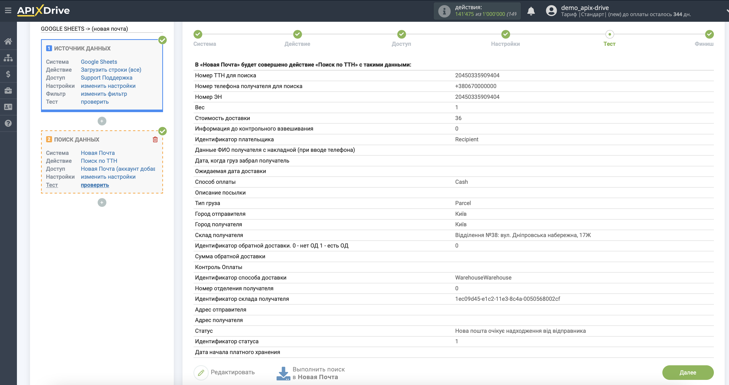Go to the Доступ step circle
729x385 pixels.
401,34
